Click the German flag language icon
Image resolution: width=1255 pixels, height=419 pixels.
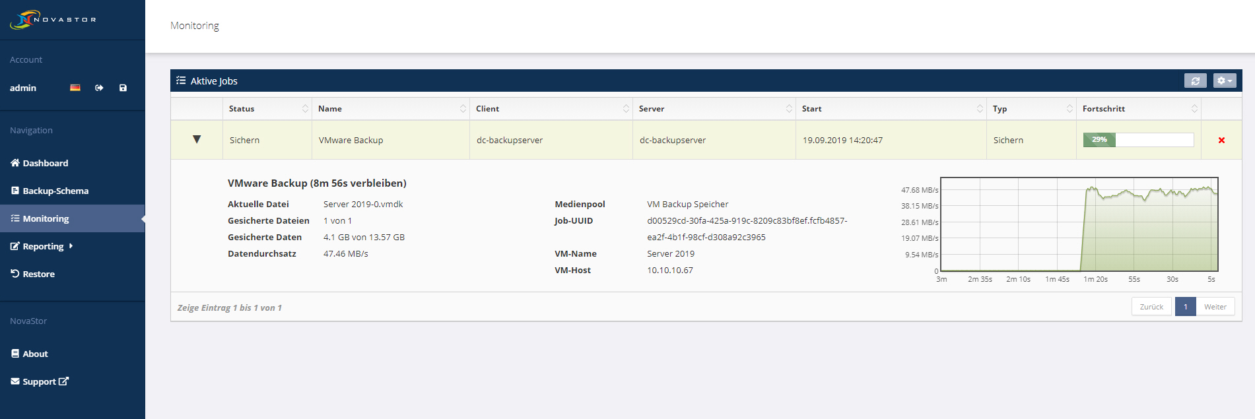[x=75, y=88]
